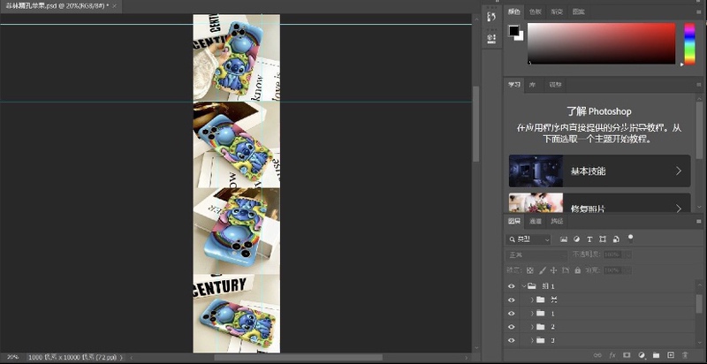The height and width of the screenshot is (364, 707).
Task: Filter layers by shape layers icon
Action: (603, 239)
